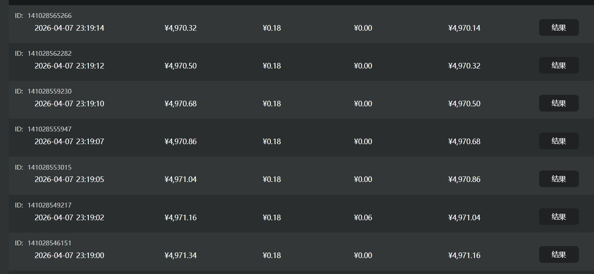Show 结果 for the 23:19:00 record
The width and height of the screenshot is (594, 274).
pos(559,254)
